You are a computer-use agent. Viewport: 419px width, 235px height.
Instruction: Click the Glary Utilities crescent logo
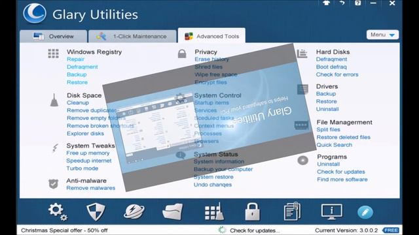[x=35, y=13]
